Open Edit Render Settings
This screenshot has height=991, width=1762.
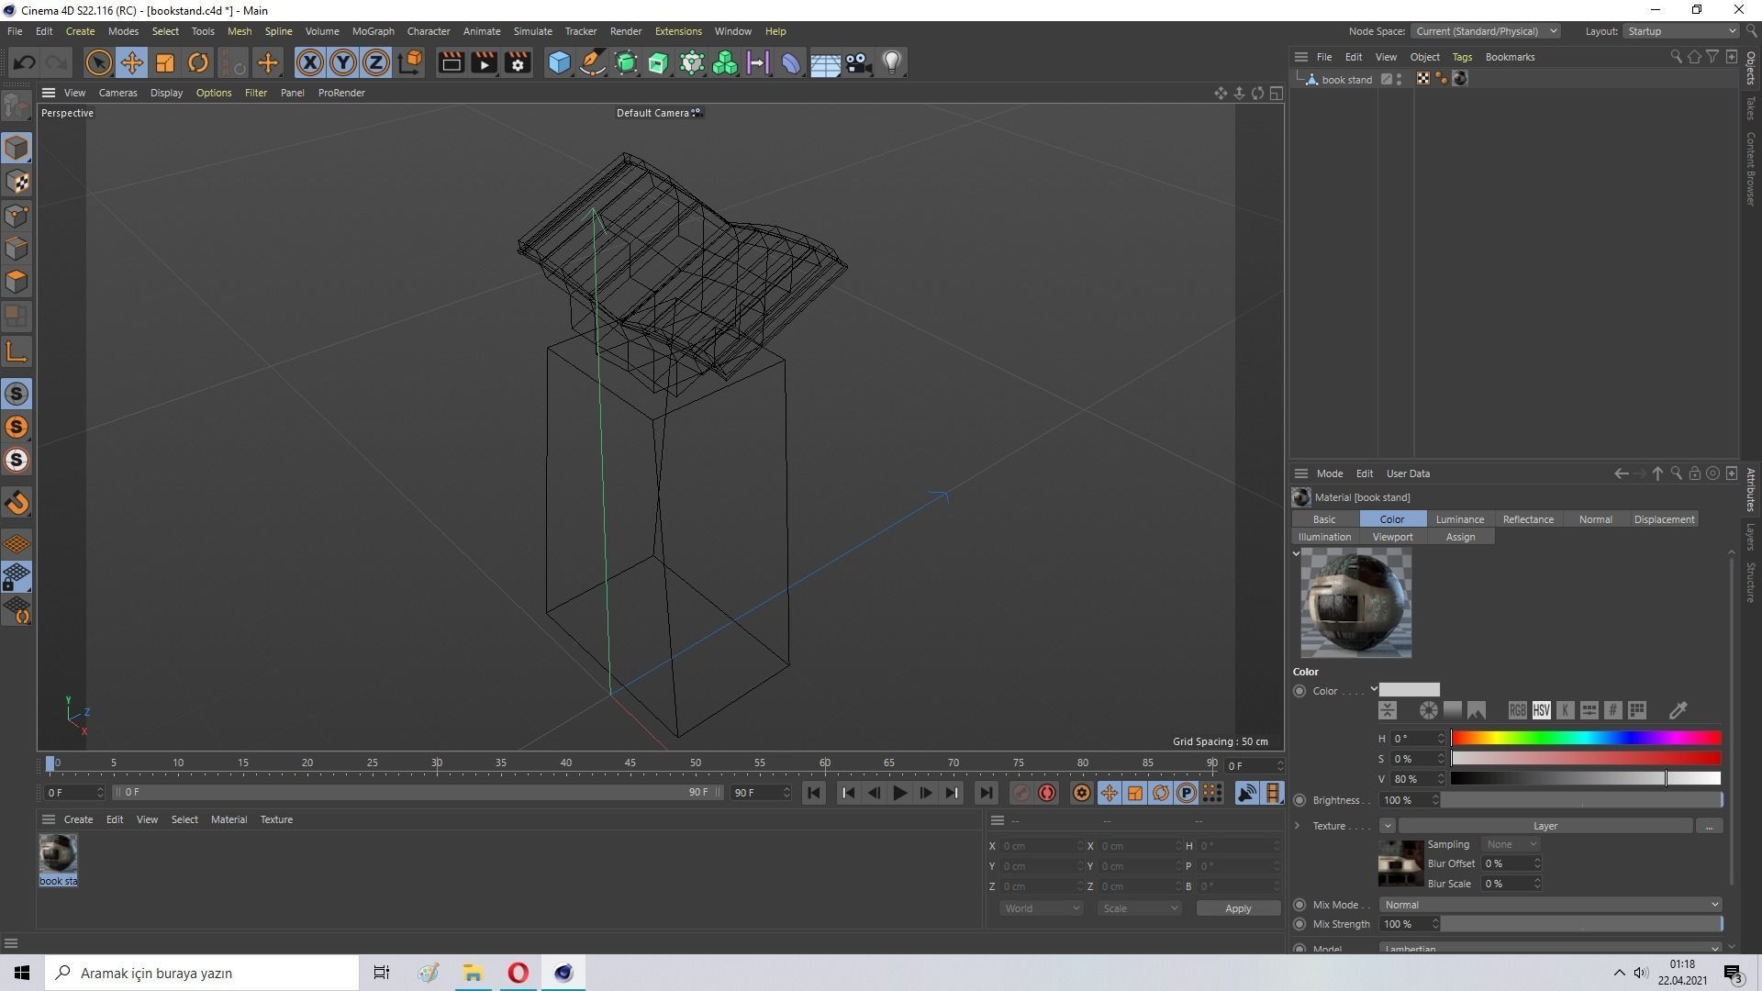click(518, 62)
